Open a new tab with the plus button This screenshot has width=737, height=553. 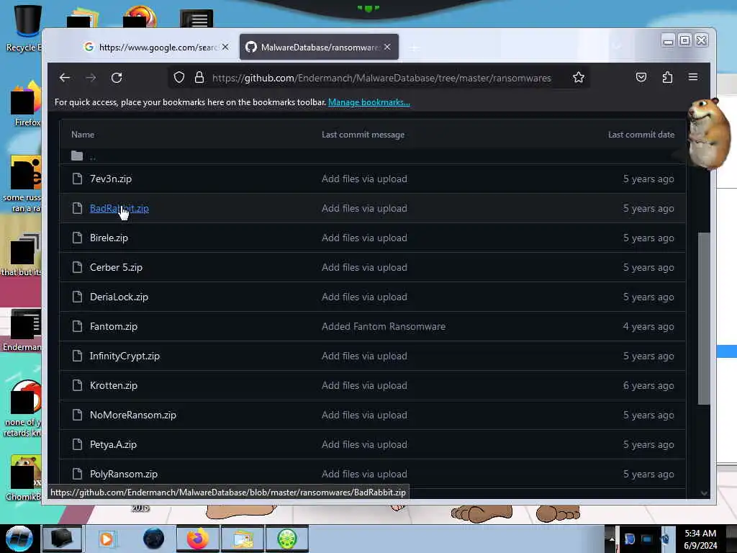pos(414,48)
